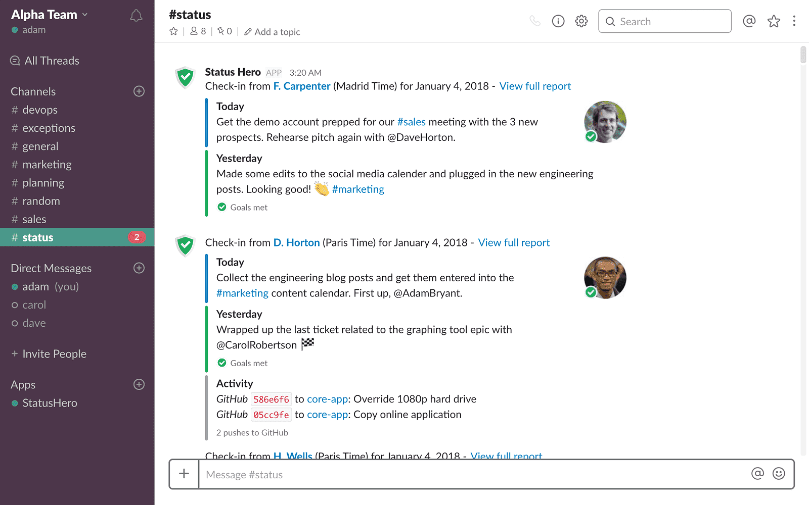Show channel details with the info icon

[558, 21]
